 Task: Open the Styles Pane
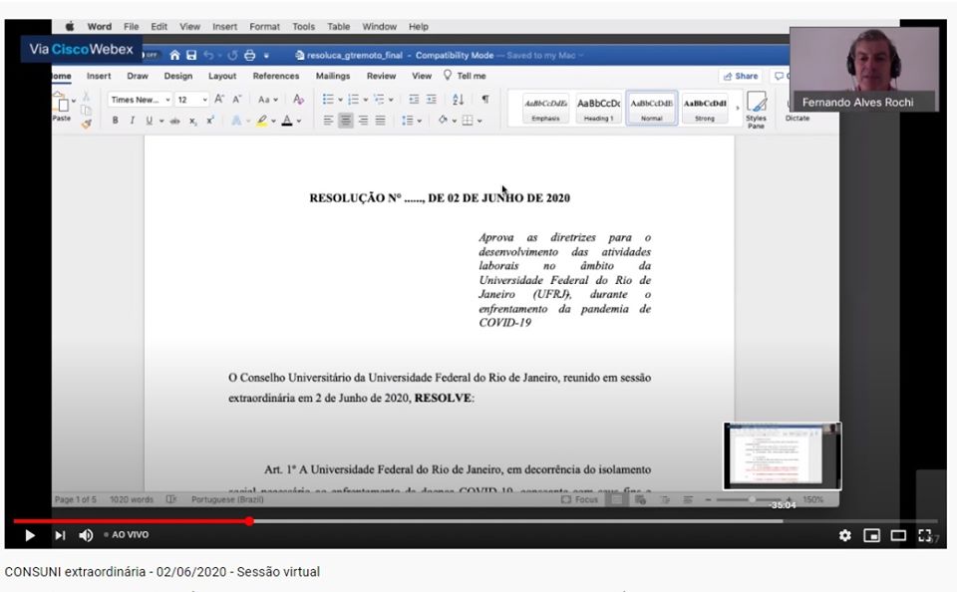coord(757,108)
